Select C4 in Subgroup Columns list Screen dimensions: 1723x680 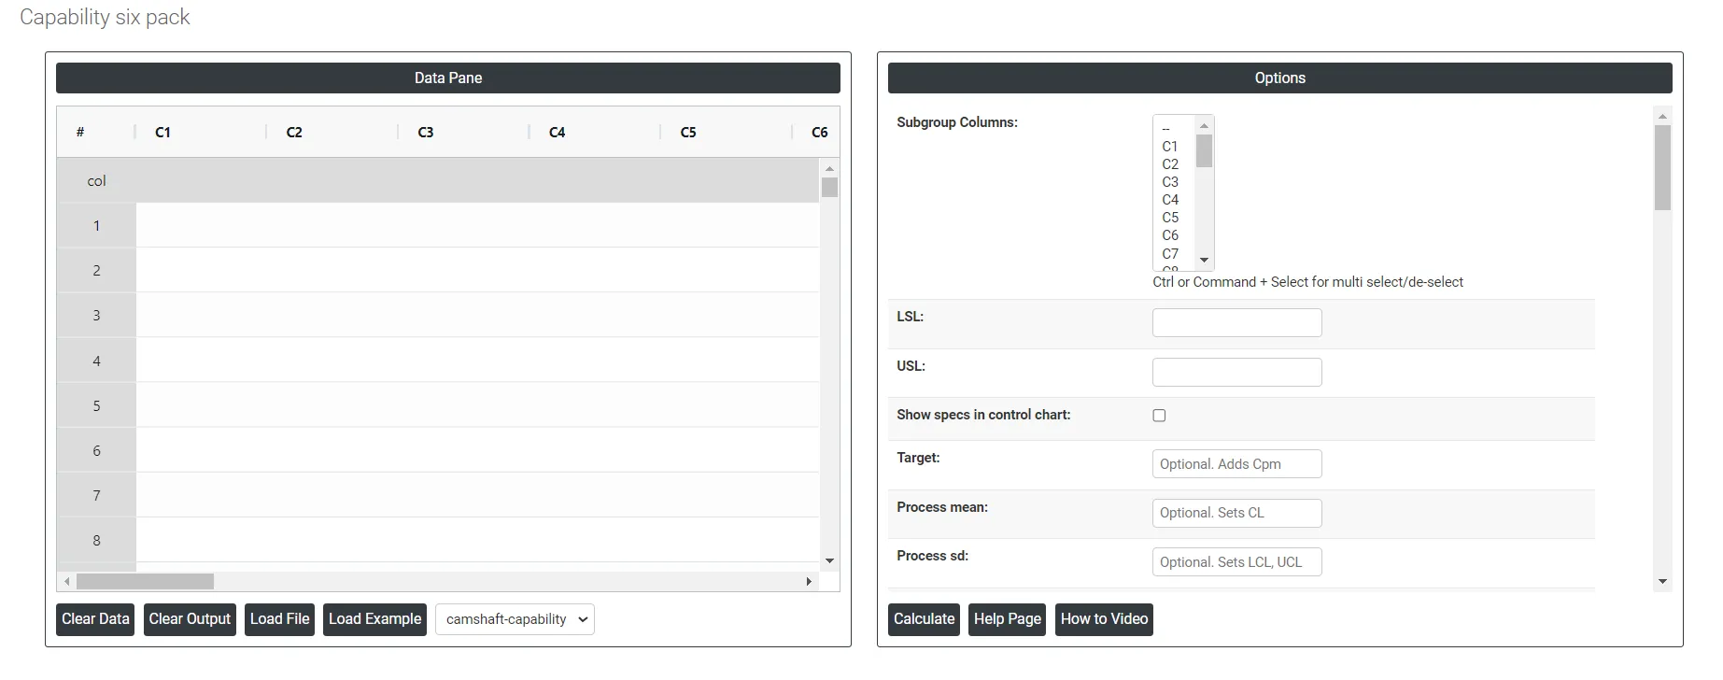(x=1174, y=200)
